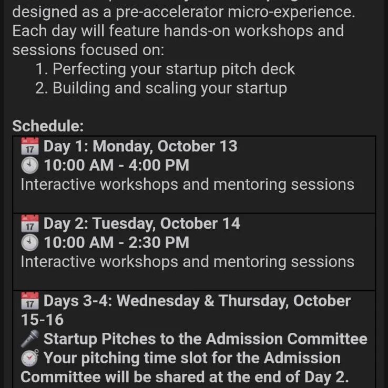Click the 10:00 AM - 2:30 PM time text
The image size is (388, 388).
116,243
